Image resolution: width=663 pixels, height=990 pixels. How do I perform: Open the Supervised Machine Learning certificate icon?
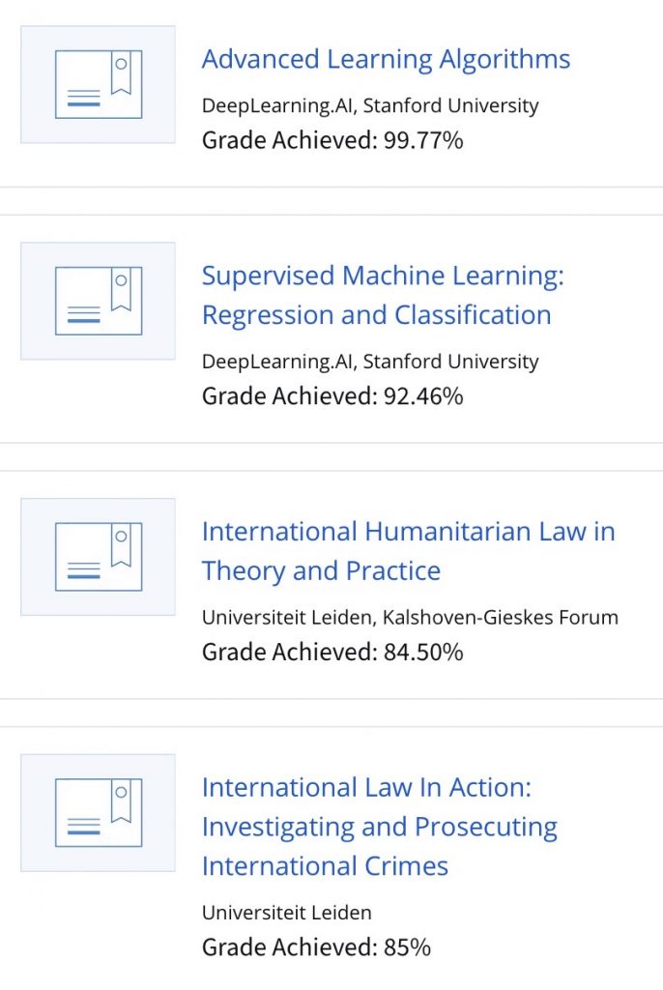[98, 301]
